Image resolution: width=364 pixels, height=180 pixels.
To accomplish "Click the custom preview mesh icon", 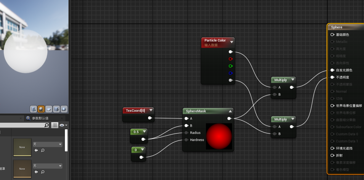I will [64, 109].
